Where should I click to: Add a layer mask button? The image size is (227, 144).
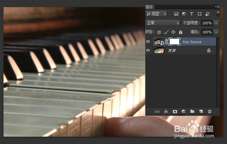pos(175,112)
